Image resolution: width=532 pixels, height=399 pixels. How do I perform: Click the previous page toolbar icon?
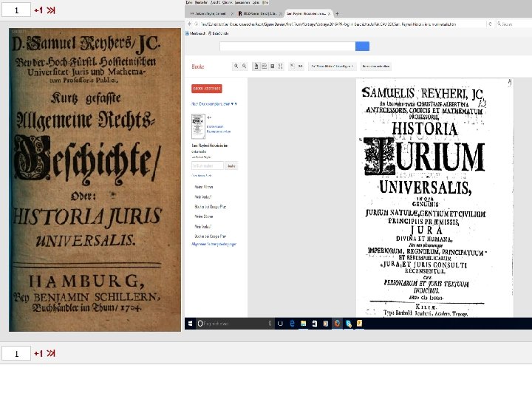coord(292,66)
